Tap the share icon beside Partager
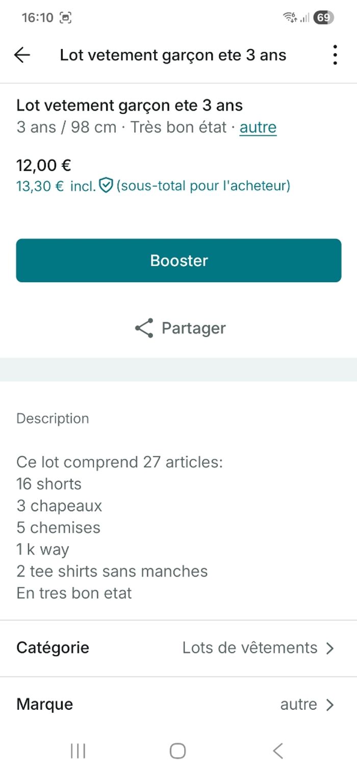 tap(144, 328)
